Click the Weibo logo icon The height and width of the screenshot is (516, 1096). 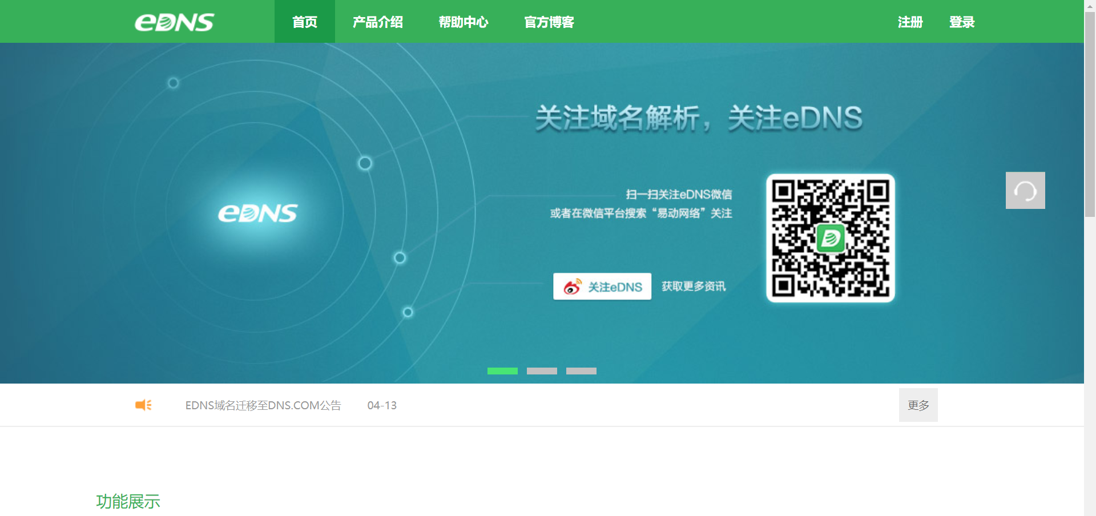(x=573, y=287)
